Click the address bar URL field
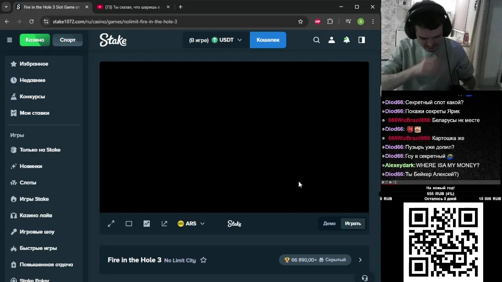502x282 pixels. pos(173,22)
